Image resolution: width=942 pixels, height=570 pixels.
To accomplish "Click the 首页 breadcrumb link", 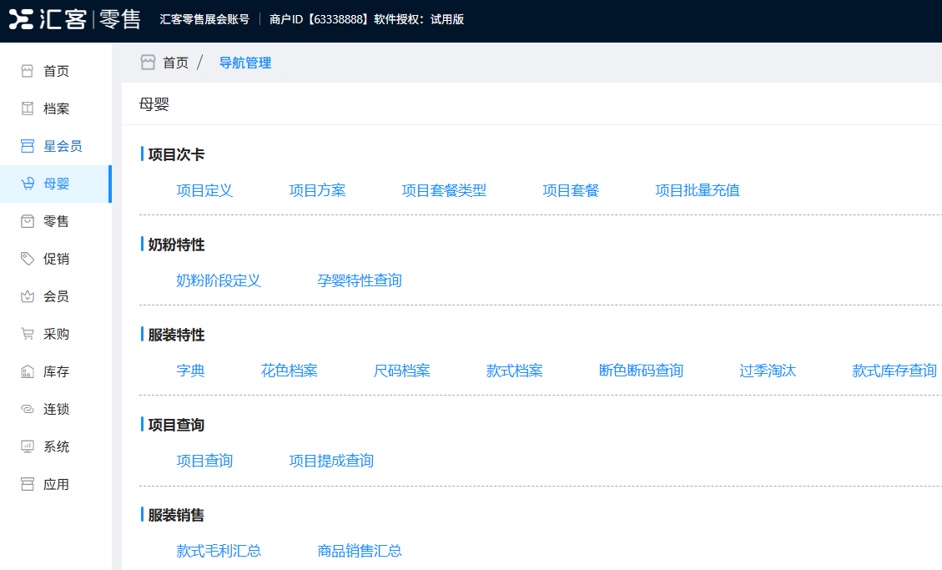I will pyautogui.click(x=175, y=63).
